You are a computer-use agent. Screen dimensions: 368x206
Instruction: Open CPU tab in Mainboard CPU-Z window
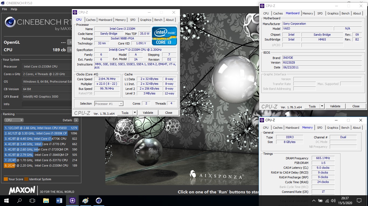[266, 13]
